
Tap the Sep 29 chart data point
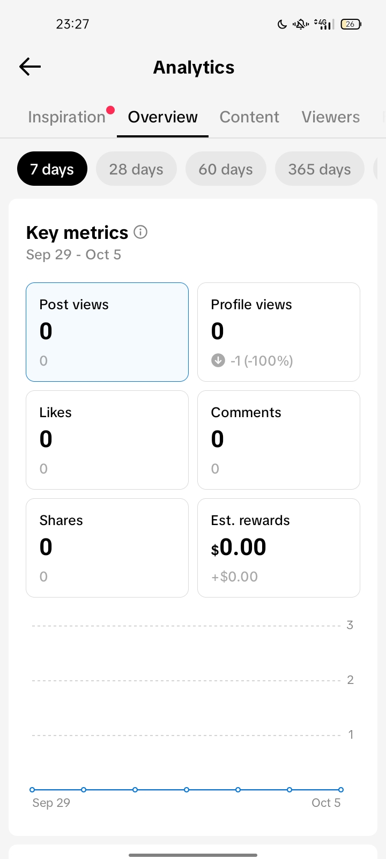(x=32, y=790)
